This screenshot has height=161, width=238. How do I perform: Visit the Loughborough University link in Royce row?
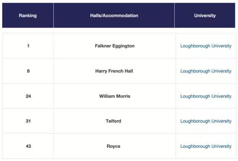(206, 146)
